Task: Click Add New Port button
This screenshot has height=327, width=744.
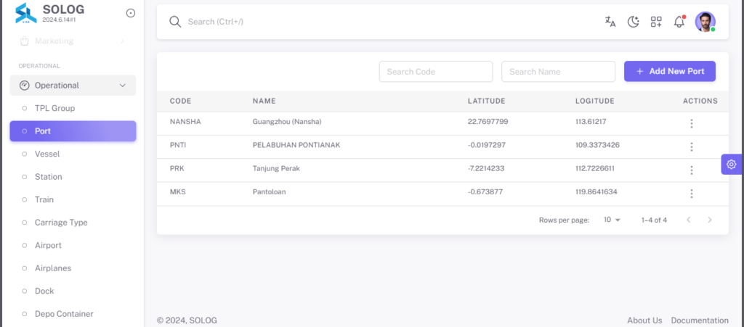Action: click(669, 72)
